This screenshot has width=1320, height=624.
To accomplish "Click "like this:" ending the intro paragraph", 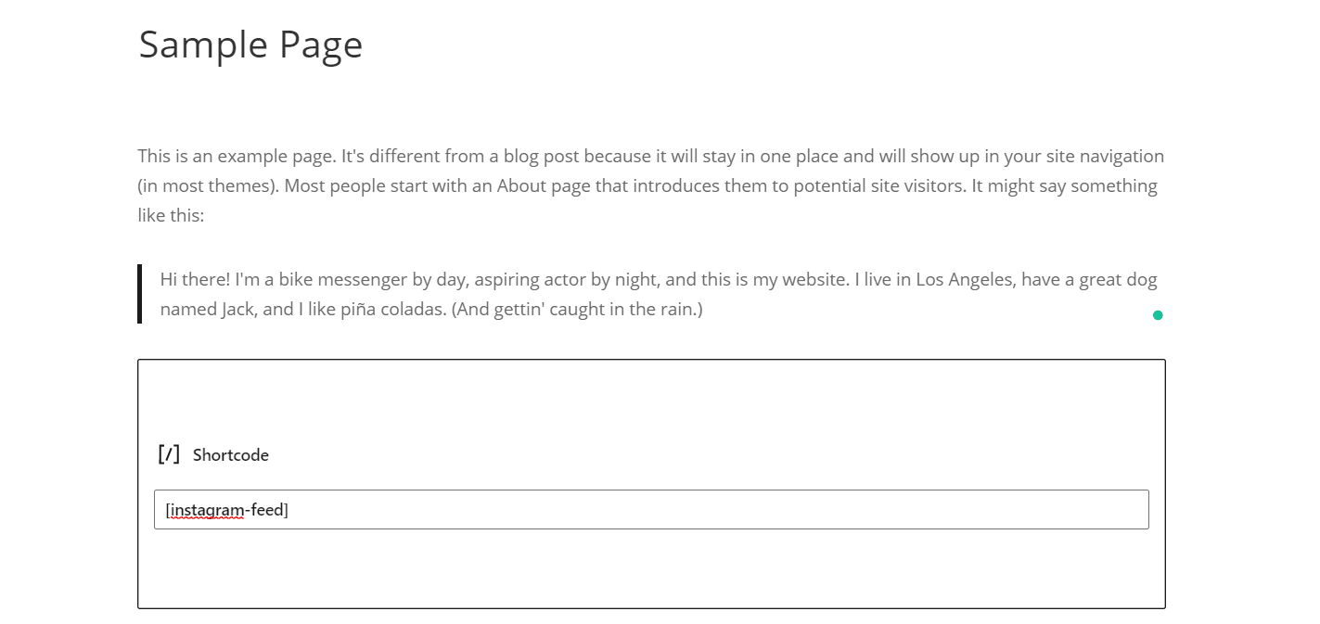I will [x=171, y=215].
